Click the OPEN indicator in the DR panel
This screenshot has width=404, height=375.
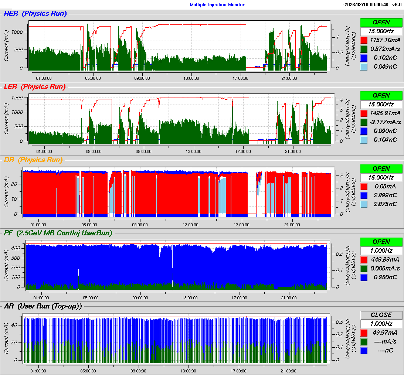tap(381, 168)
